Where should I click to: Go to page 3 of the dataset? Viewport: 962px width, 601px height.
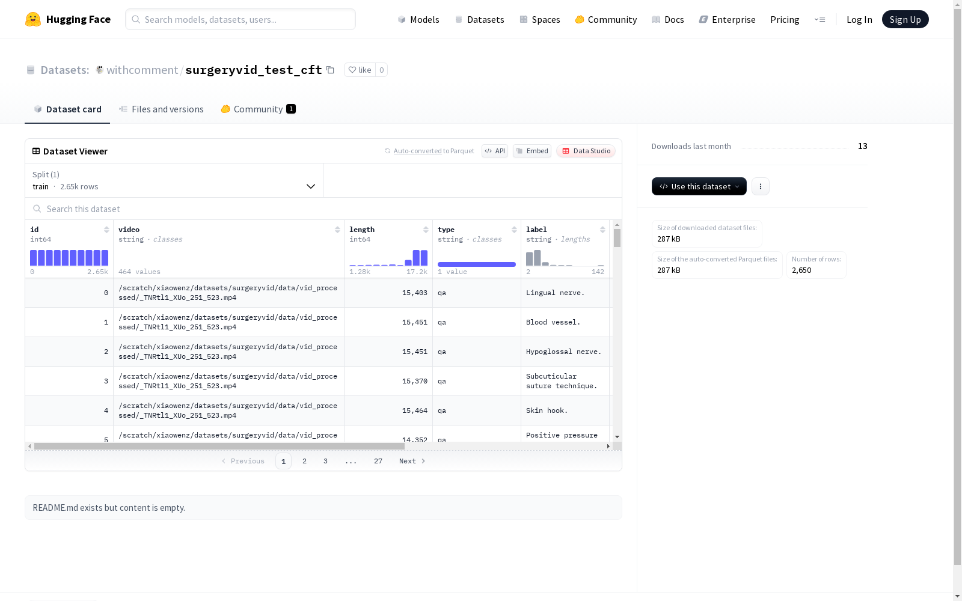pos(325,461)
